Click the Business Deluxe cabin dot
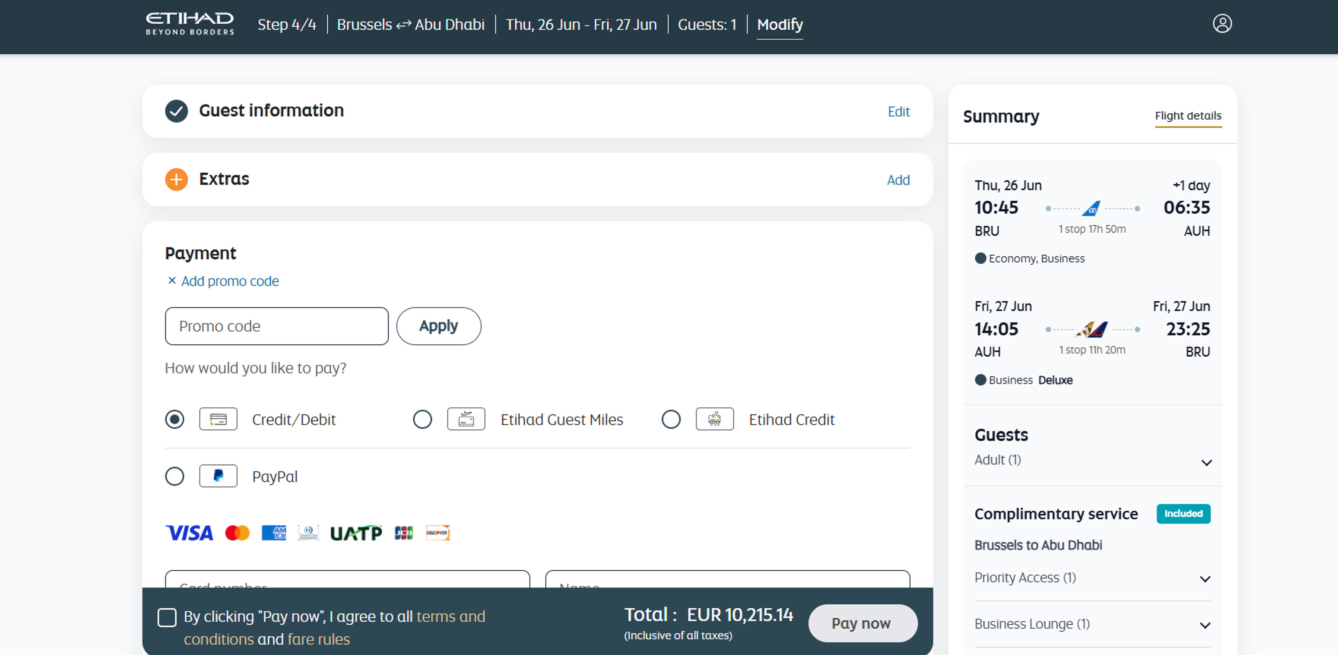 pos(980,380)
